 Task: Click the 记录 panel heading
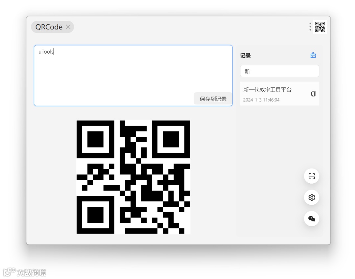246,56
